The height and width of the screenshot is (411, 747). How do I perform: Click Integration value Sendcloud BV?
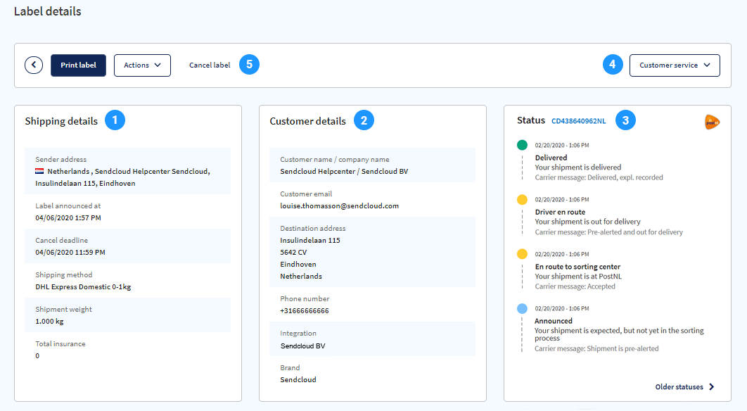(x=303, y=346)
